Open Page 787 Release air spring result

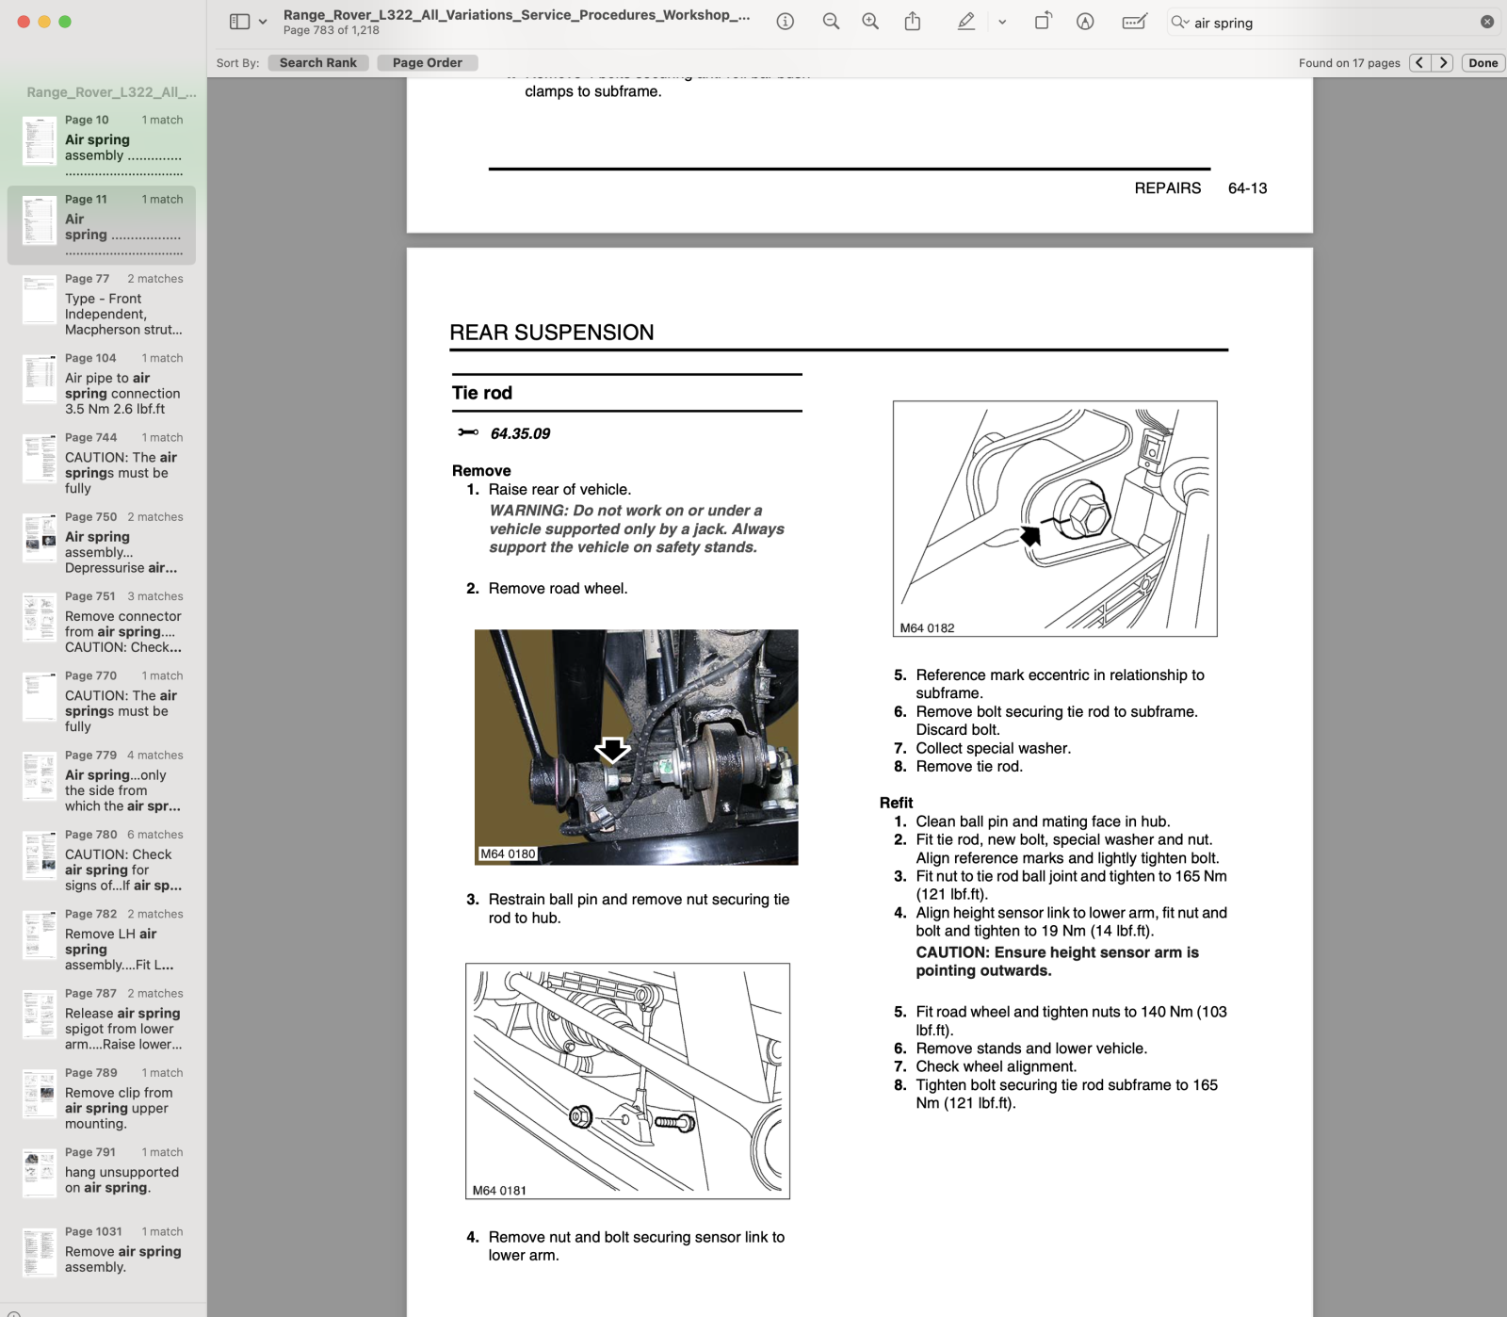pos(102,1018)
